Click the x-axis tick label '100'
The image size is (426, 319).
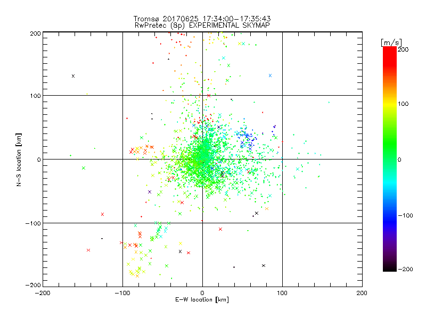pos(282,293)
